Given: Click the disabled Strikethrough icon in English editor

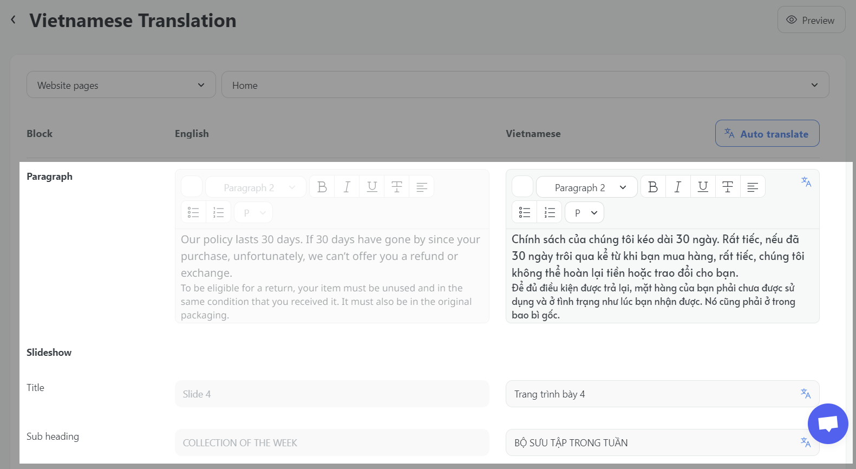Looking at the screenshot, I should coord(397,187).
